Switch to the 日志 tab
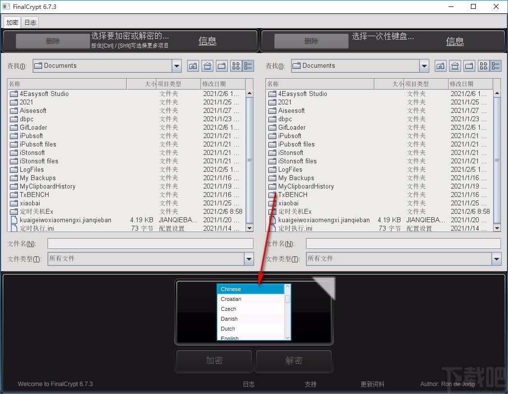 [29, 22]
